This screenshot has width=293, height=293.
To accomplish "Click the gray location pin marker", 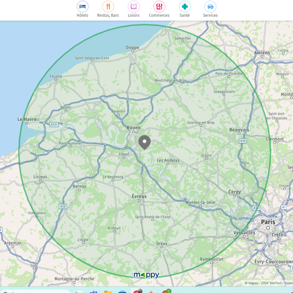I will click(145, 142).
